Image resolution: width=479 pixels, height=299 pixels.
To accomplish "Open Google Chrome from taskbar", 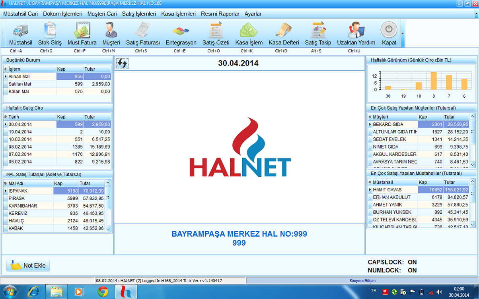I will (103, 292).
